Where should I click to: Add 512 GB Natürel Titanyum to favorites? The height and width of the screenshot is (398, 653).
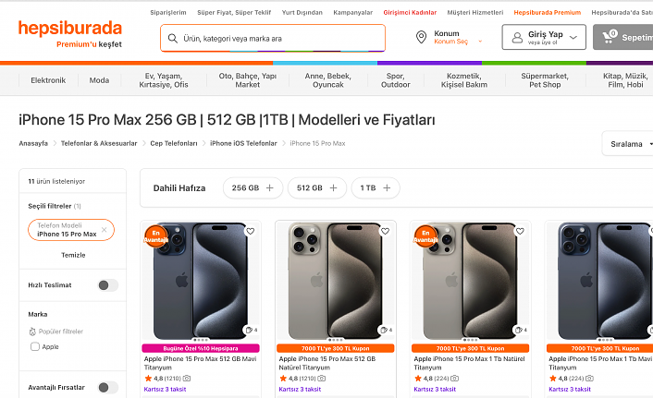point(386,232)
